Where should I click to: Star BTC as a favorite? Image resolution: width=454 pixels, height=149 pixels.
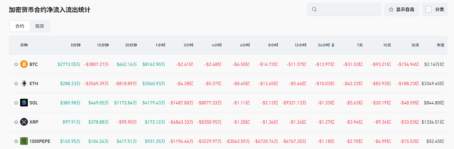(16, 65)
